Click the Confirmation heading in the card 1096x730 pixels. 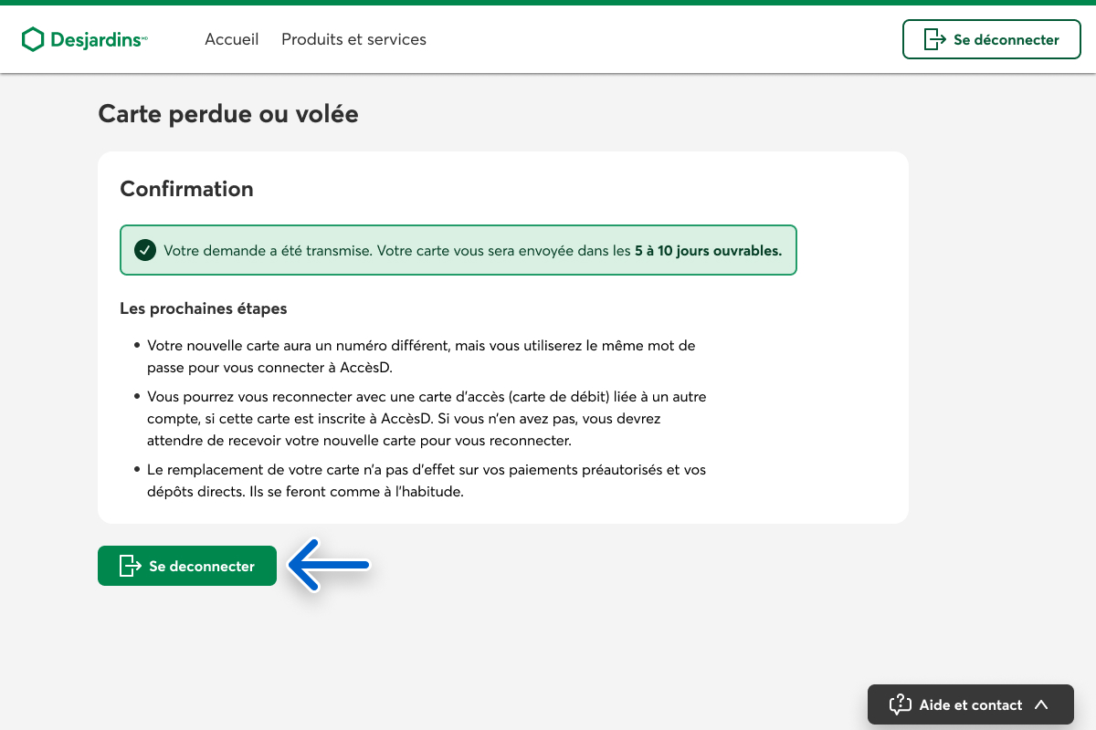(x=186, y=189)
